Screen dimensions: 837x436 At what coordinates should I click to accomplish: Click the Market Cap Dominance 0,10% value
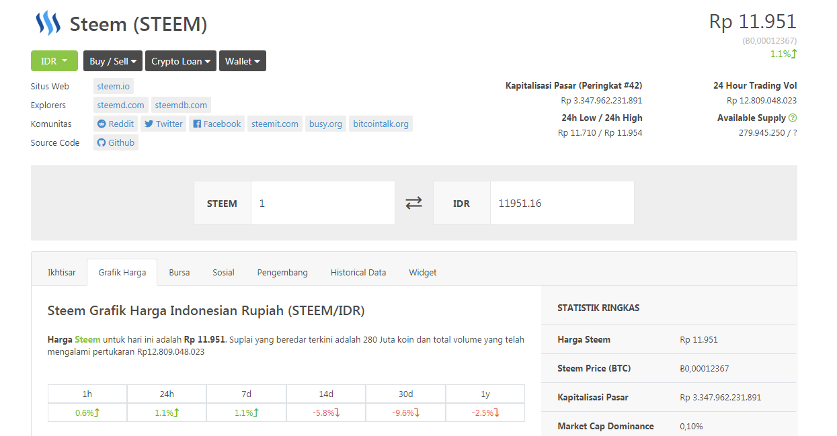coord(690,426)
